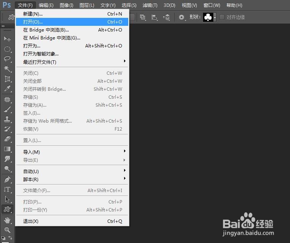The height and width of the screenshot is (243, 290).
Task: Select the Hand tool
Action: (7, 220)
